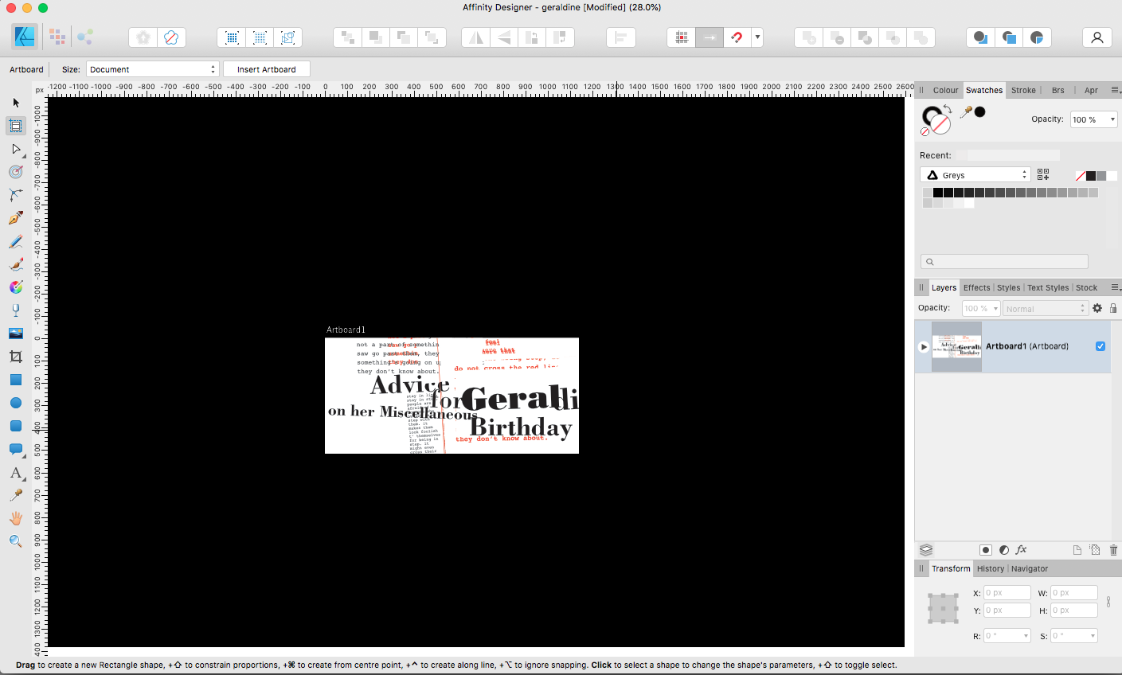The width and height of the screenshot is (1122, 675).
Task: Open layer opacity percentage dropdown
Action: point(995,309)
